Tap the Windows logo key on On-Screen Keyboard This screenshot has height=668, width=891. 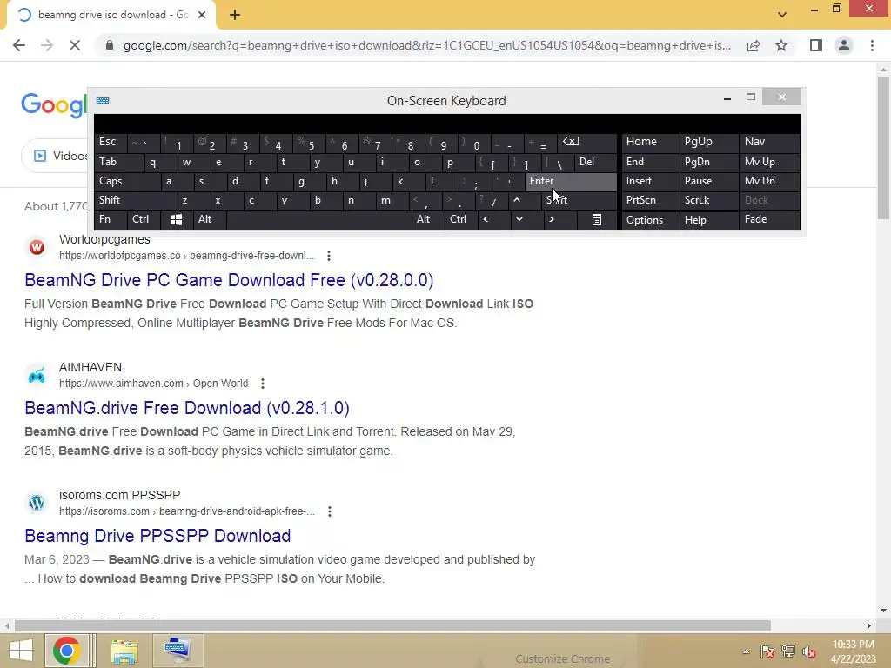pos(176,220)
